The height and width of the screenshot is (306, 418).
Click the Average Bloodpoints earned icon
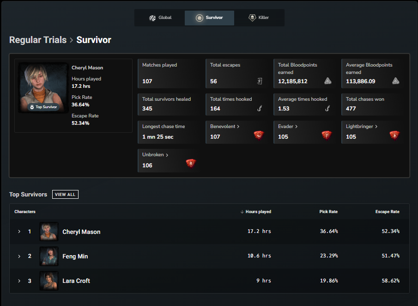(396, 81)
